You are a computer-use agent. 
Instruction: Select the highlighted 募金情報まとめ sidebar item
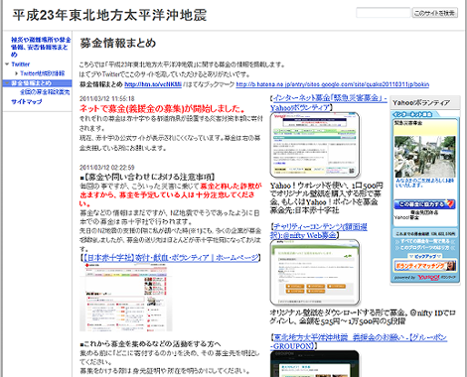[x=37, y=83]
